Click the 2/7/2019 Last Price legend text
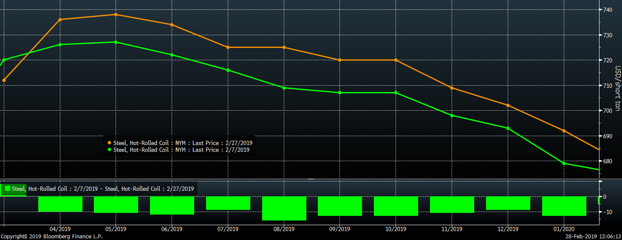Viewport: 622px width, 240px height. 181,150
